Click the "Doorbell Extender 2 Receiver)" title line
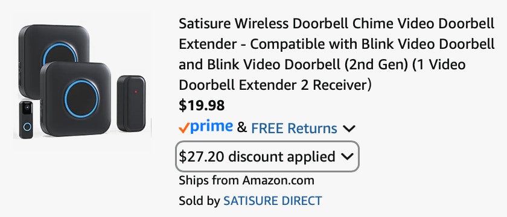This screenshot has height=217, width=507. coord(275,85)
